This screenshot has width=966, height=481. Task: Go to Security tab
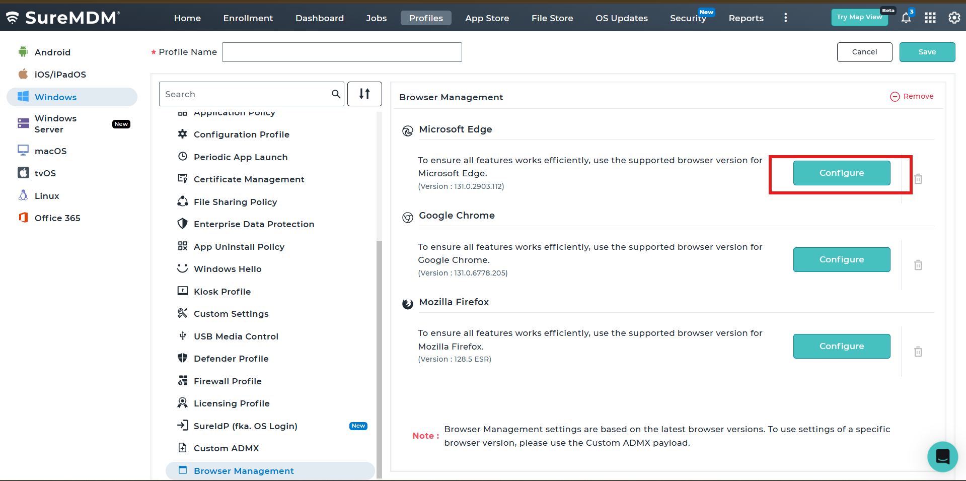[688, 18]
